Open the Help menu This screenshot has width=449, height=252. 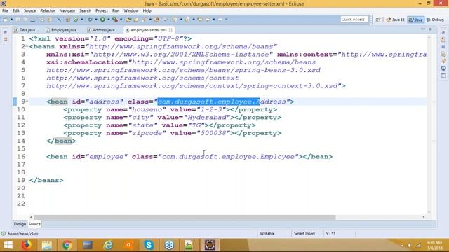coord(147,11)
